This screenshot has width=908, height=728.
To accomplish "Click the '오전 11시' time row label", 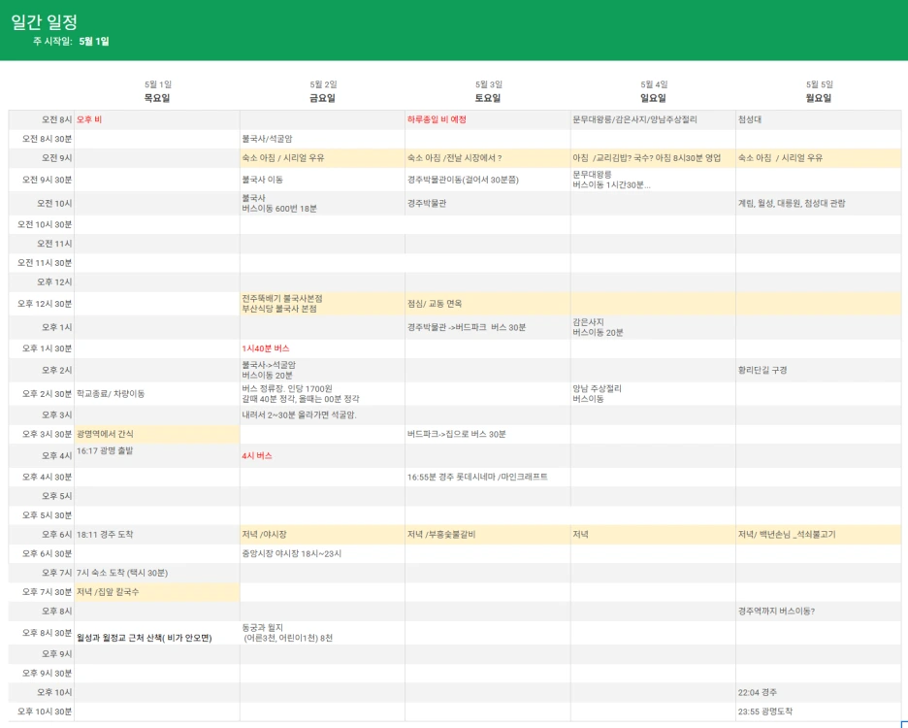I will coord(54,244).
